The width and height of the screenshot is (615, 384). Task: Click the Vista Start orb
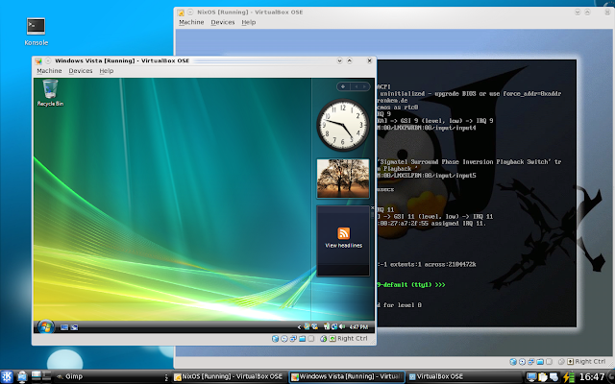[45, 326]
